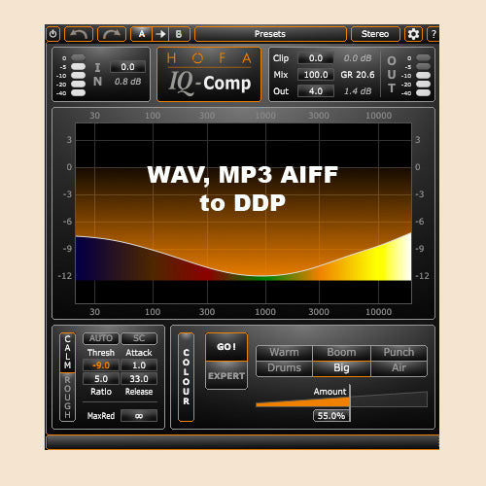486x486 pixels.
Task: Click the 1.4 dB output peak readout
Action: coord(358,91)
